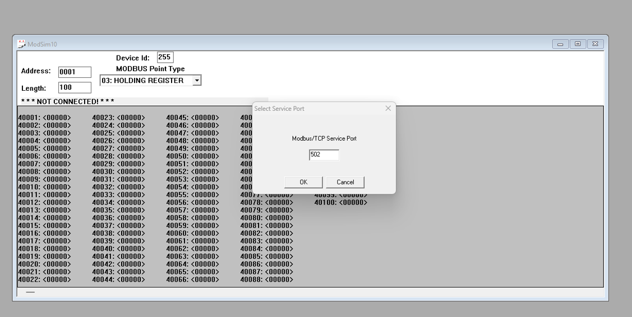Select register 40083 value

tap(279, 241)
